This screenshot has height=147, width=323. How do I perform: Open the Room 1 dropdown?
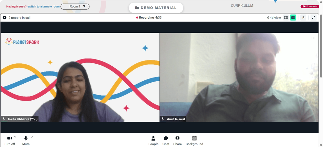tap(75, 6)
